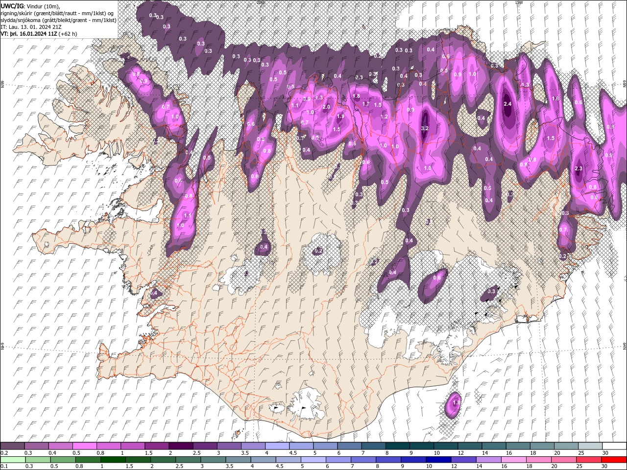
Task: Click the violet 12–14 rain legend swatch
Action: (x=463, y=460)
